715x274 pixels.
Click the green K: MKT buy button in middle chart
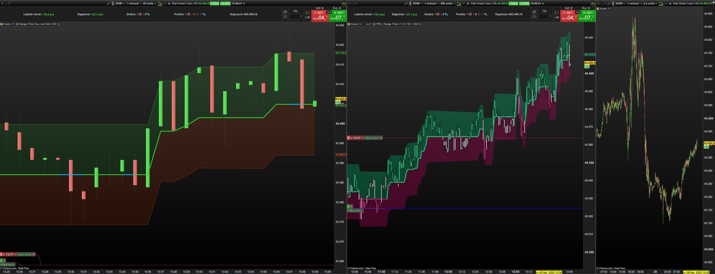tap(587, 16)
